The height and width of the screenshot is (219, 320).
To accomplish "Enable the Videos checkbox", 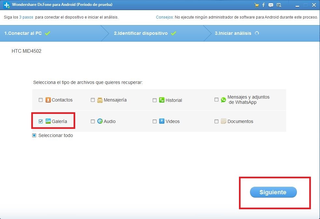I will pyautogui.click(x=155, y=121).
